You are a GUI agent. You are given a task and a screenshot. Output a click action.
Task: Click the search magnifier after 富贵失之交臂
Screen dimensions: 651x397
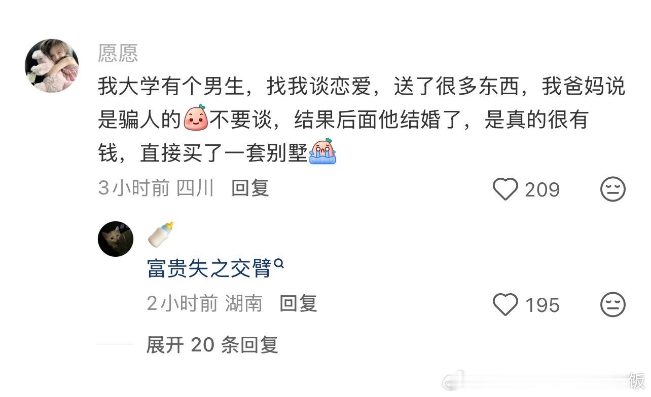tap(278, 263)
